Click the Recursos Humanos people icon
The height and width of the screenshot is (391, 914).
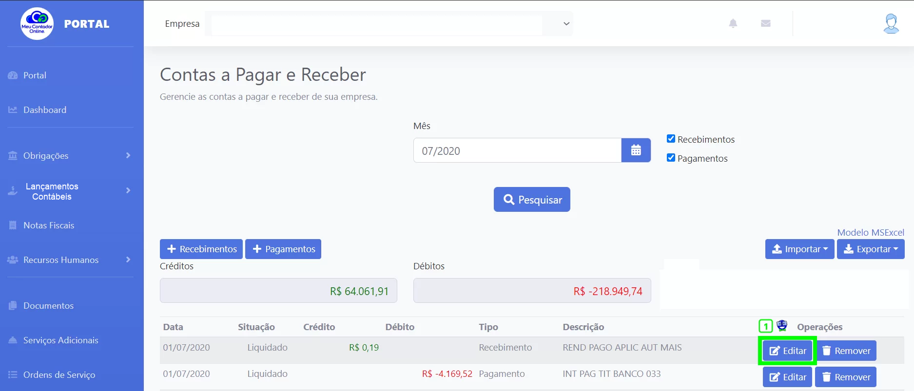click(13, 260)
